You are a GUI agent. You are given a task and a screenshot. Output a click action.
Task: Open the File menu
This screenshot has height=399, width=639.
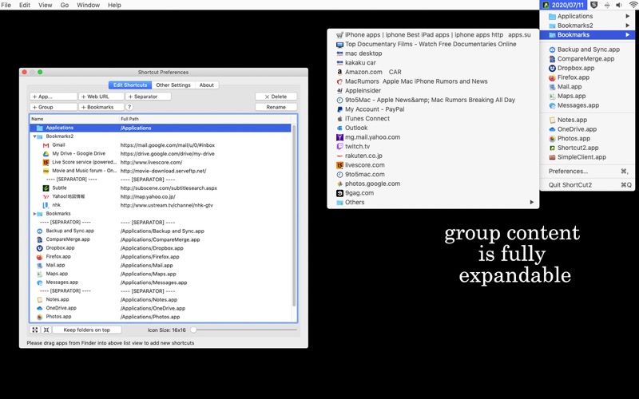[6, 5]
